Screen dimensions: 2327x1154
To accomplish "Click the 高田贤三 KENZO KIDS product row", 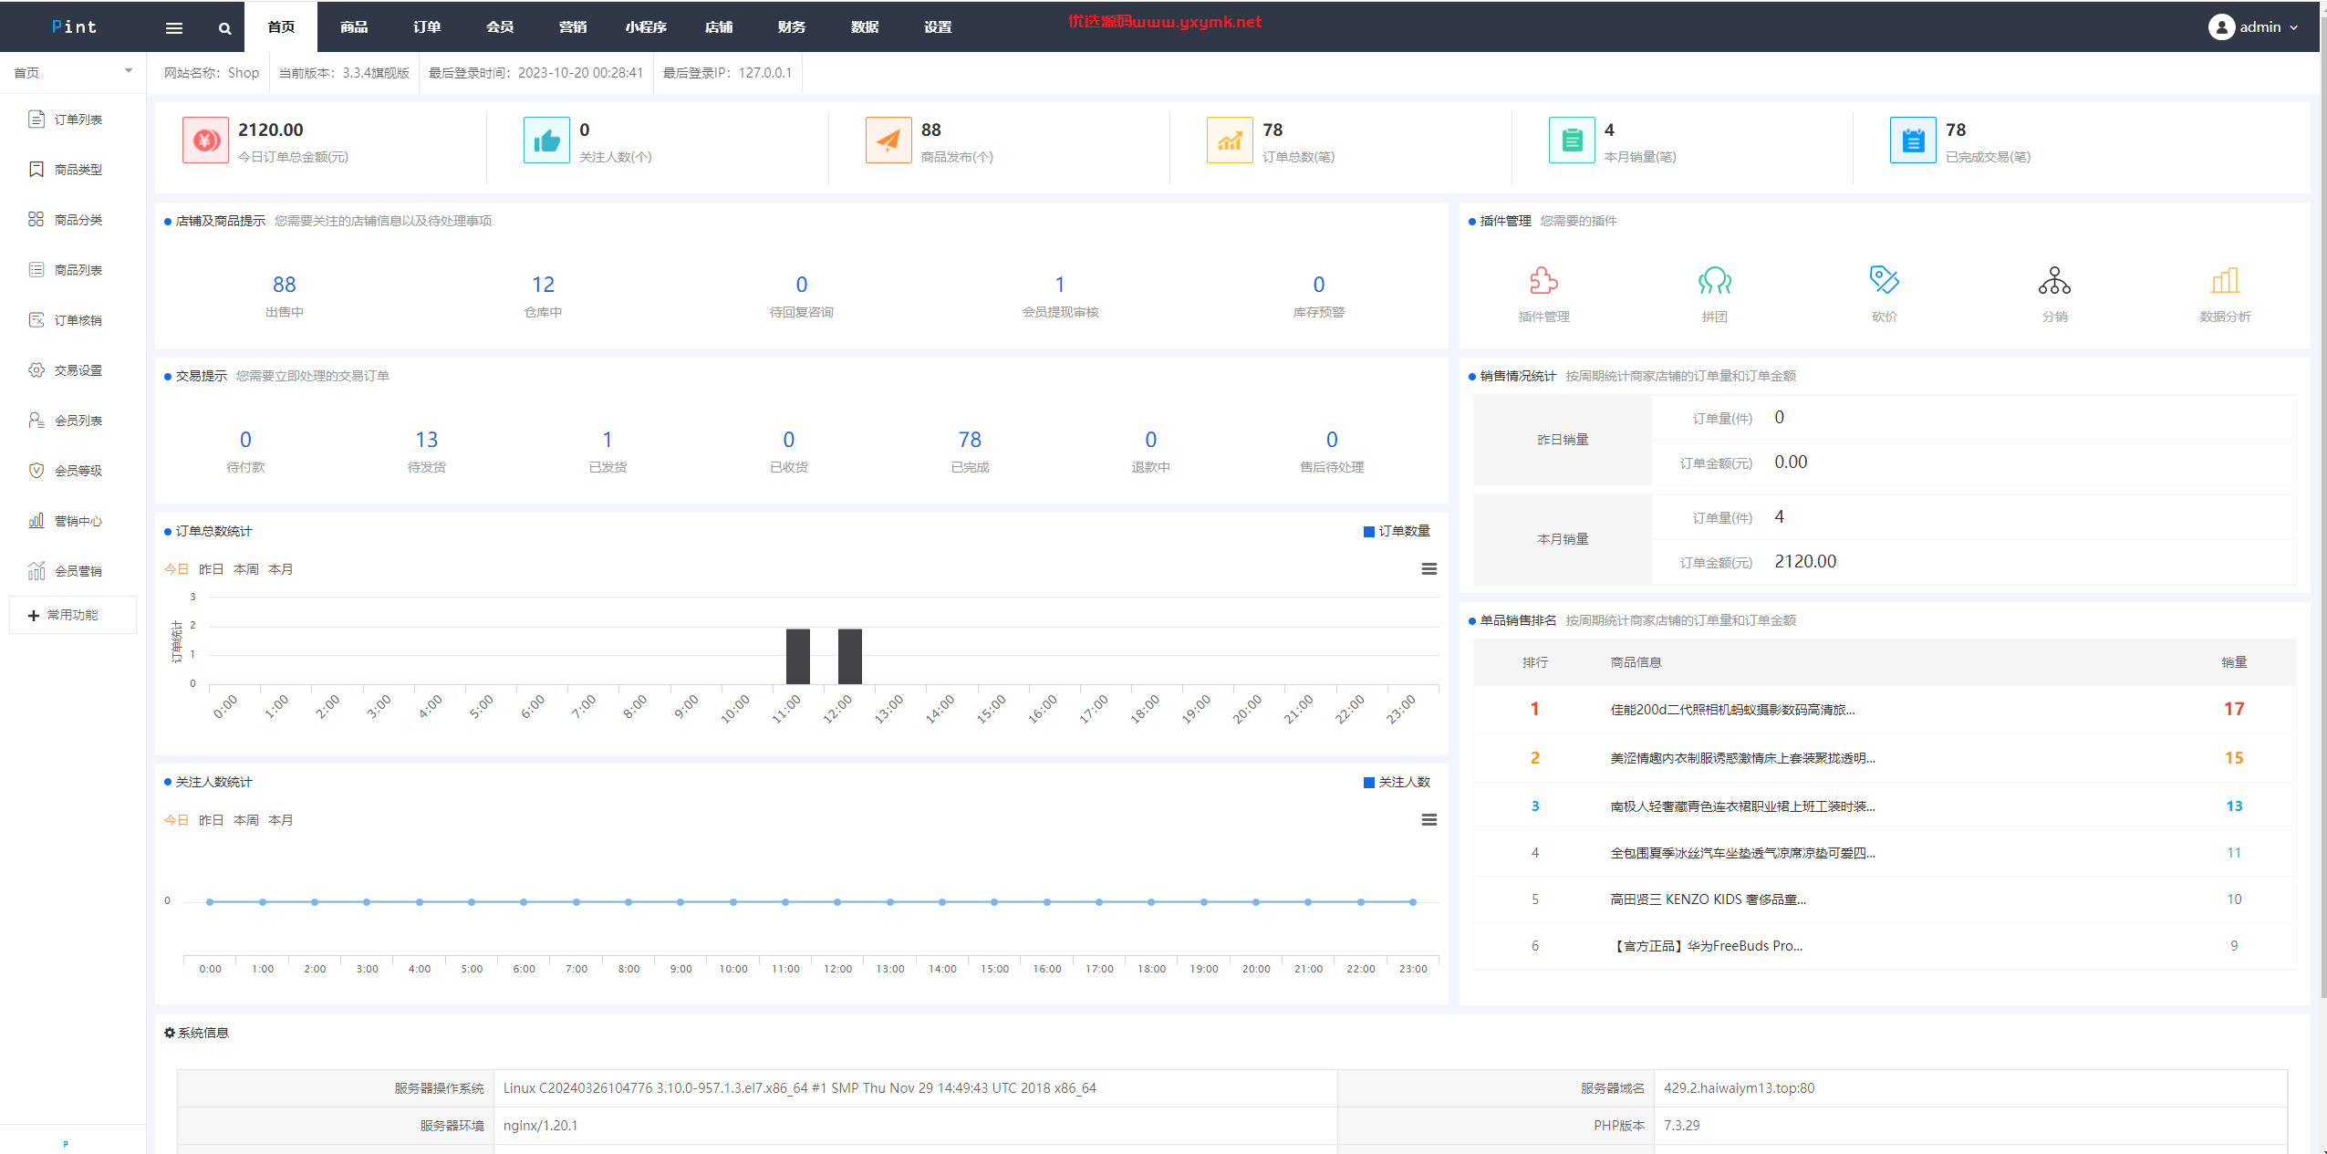I will (x=1885, y=899).
